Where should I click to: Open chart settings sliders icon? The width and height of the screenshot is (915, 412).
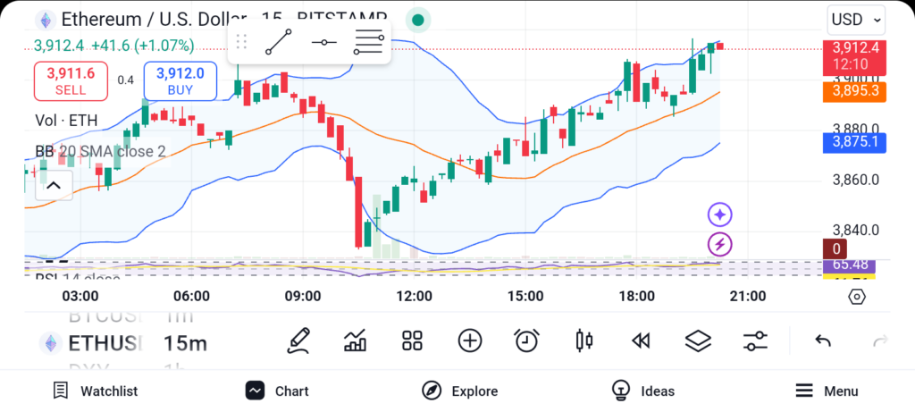tap(756, 341)
